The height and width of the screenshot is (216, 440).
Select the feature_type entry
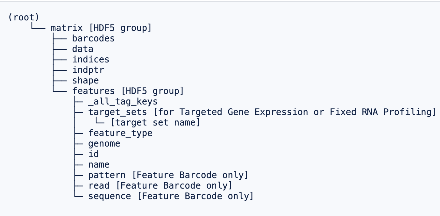[120, 133]
